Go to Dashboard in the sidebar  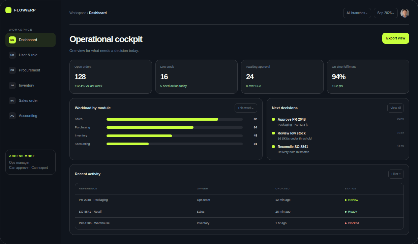[30, 40]
